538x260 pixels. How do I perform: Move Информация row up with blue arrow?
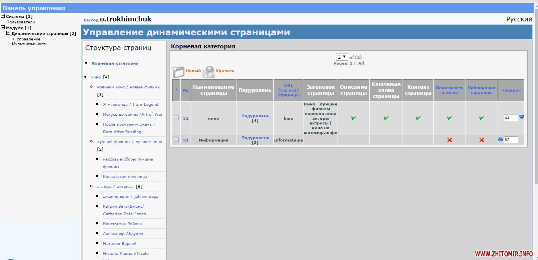coord(500,139)
